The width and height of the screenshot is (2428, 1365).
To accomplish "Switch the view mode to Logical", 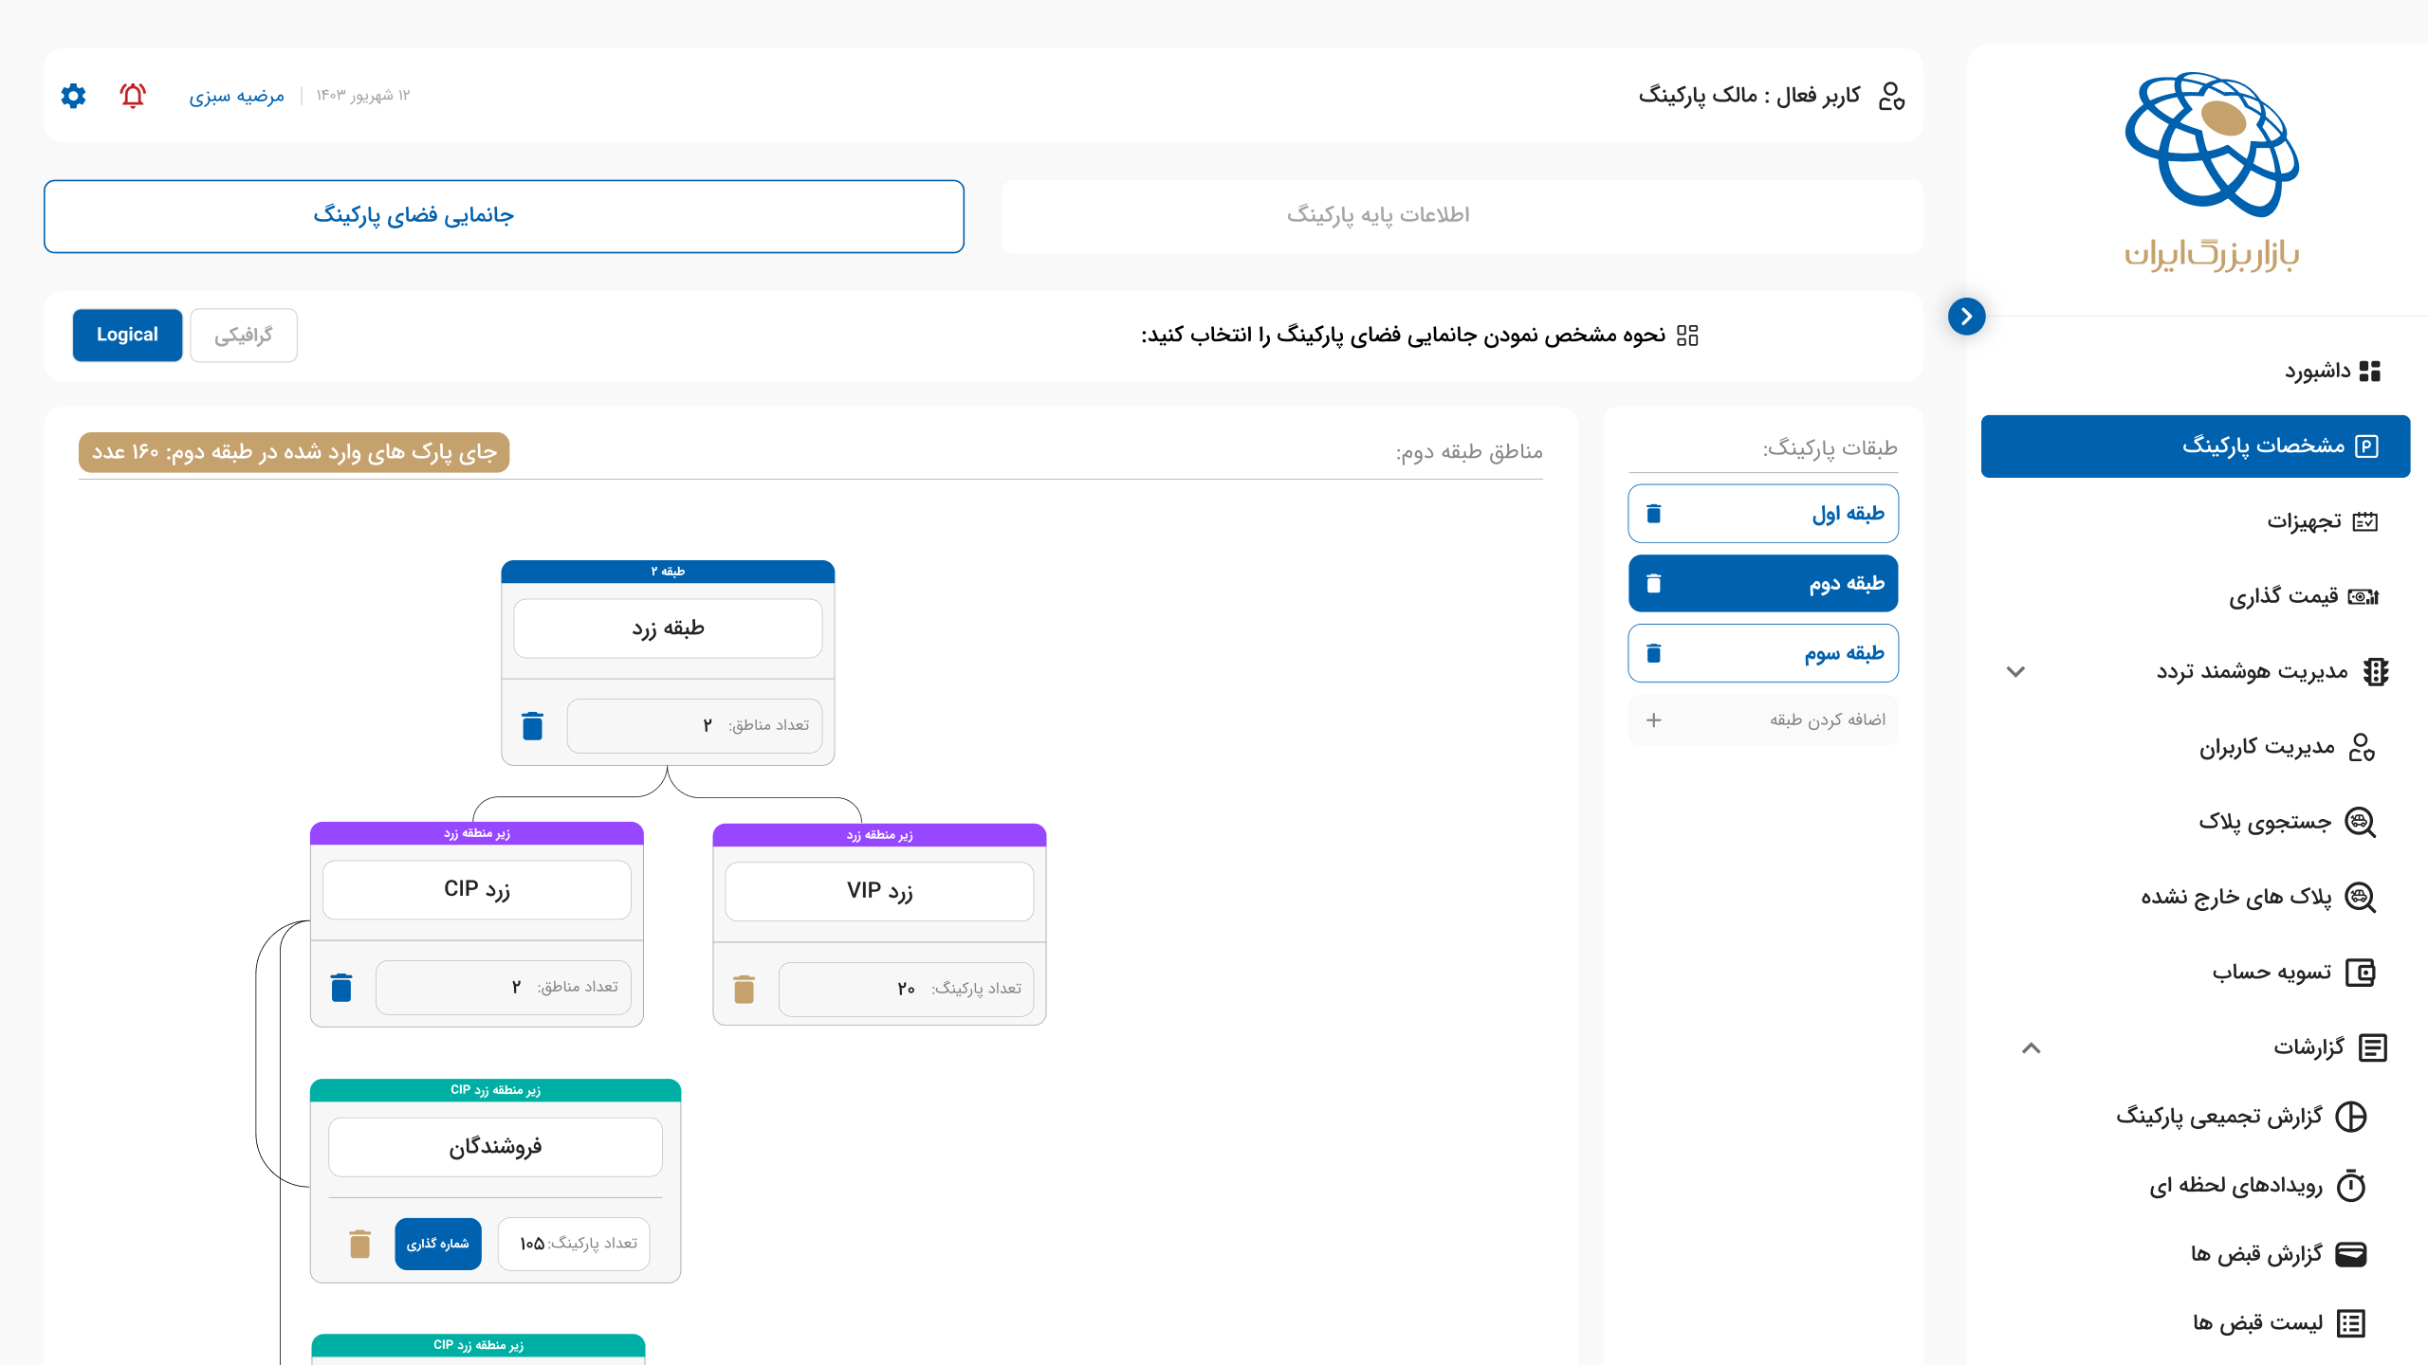I will tap(127, 335).
